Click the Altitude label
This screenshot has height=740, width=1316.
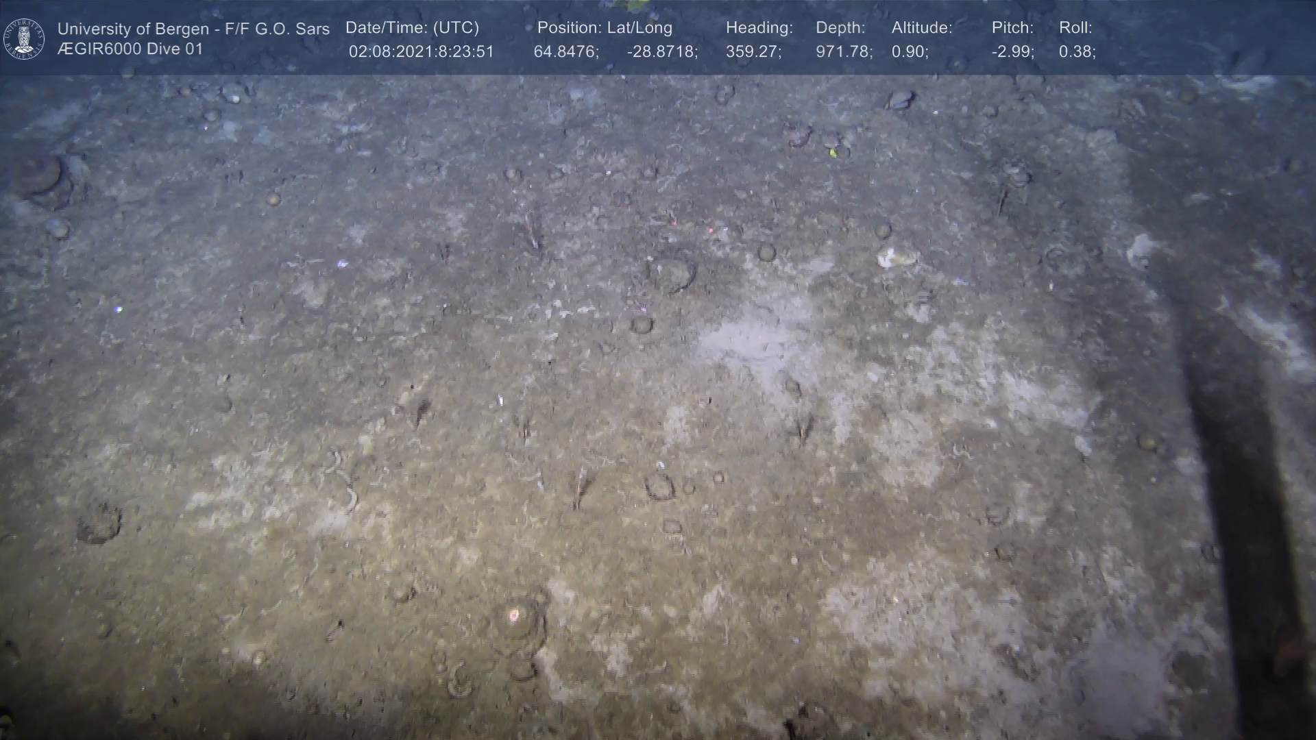(x=922, y=28)
